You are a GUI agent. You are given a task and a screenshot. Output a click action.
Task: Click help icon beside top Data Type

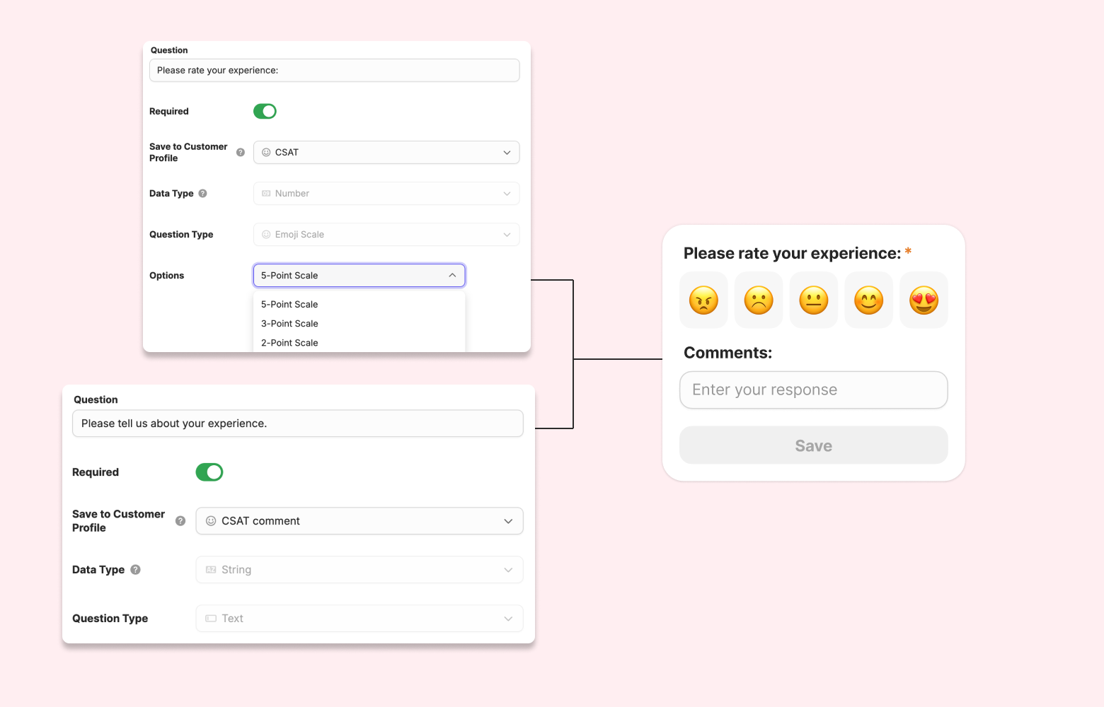point(203,194)
